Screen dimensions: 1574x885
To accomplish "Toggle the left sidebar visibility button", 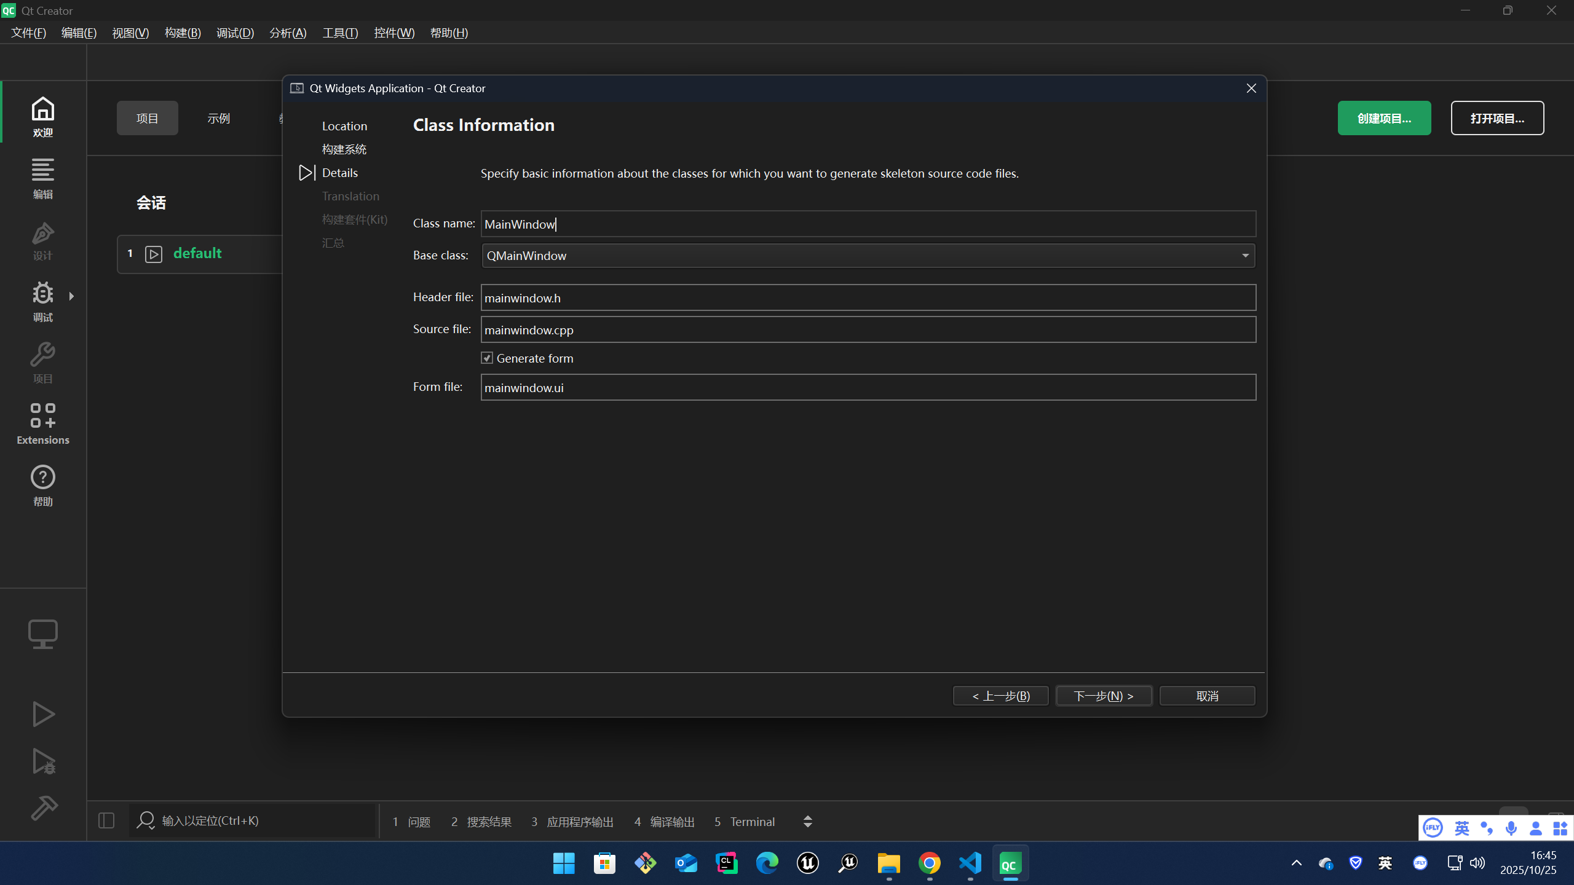I will (x=106, y=821).
